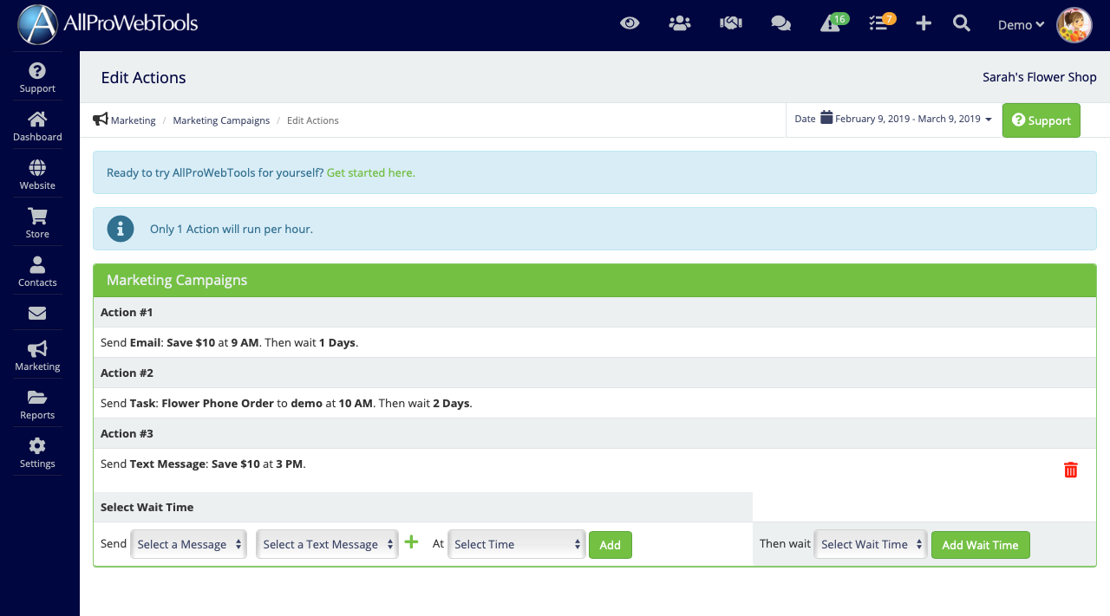The width and height of the screenshot is (1110, 616).
Task: Click the user avatar picture
Action: point(1074,25)
